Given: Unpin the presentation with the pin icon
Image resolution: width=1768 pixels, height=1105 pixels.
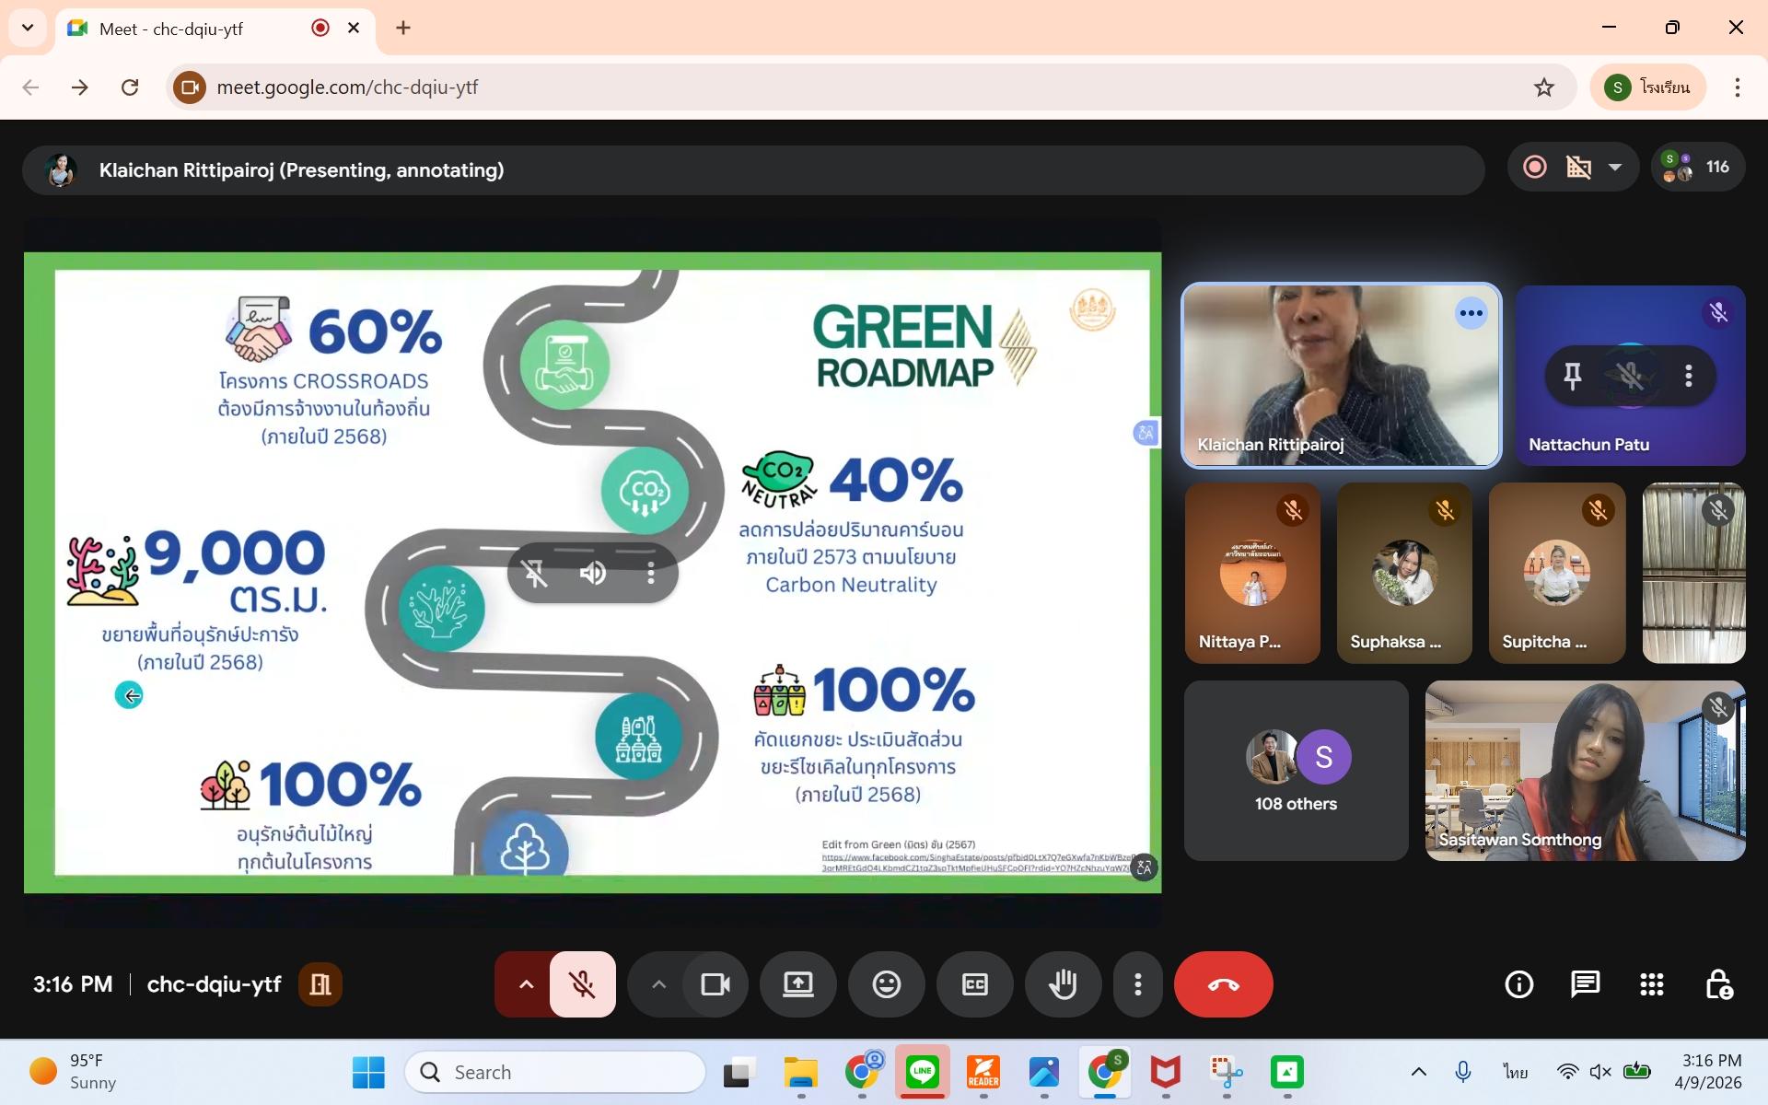Looking at the screenshot, I should [x=535, y=574].
